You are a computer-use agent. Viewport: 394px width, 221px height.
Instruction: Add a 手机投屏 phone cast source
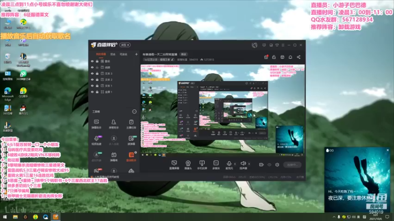click(202, 165)
